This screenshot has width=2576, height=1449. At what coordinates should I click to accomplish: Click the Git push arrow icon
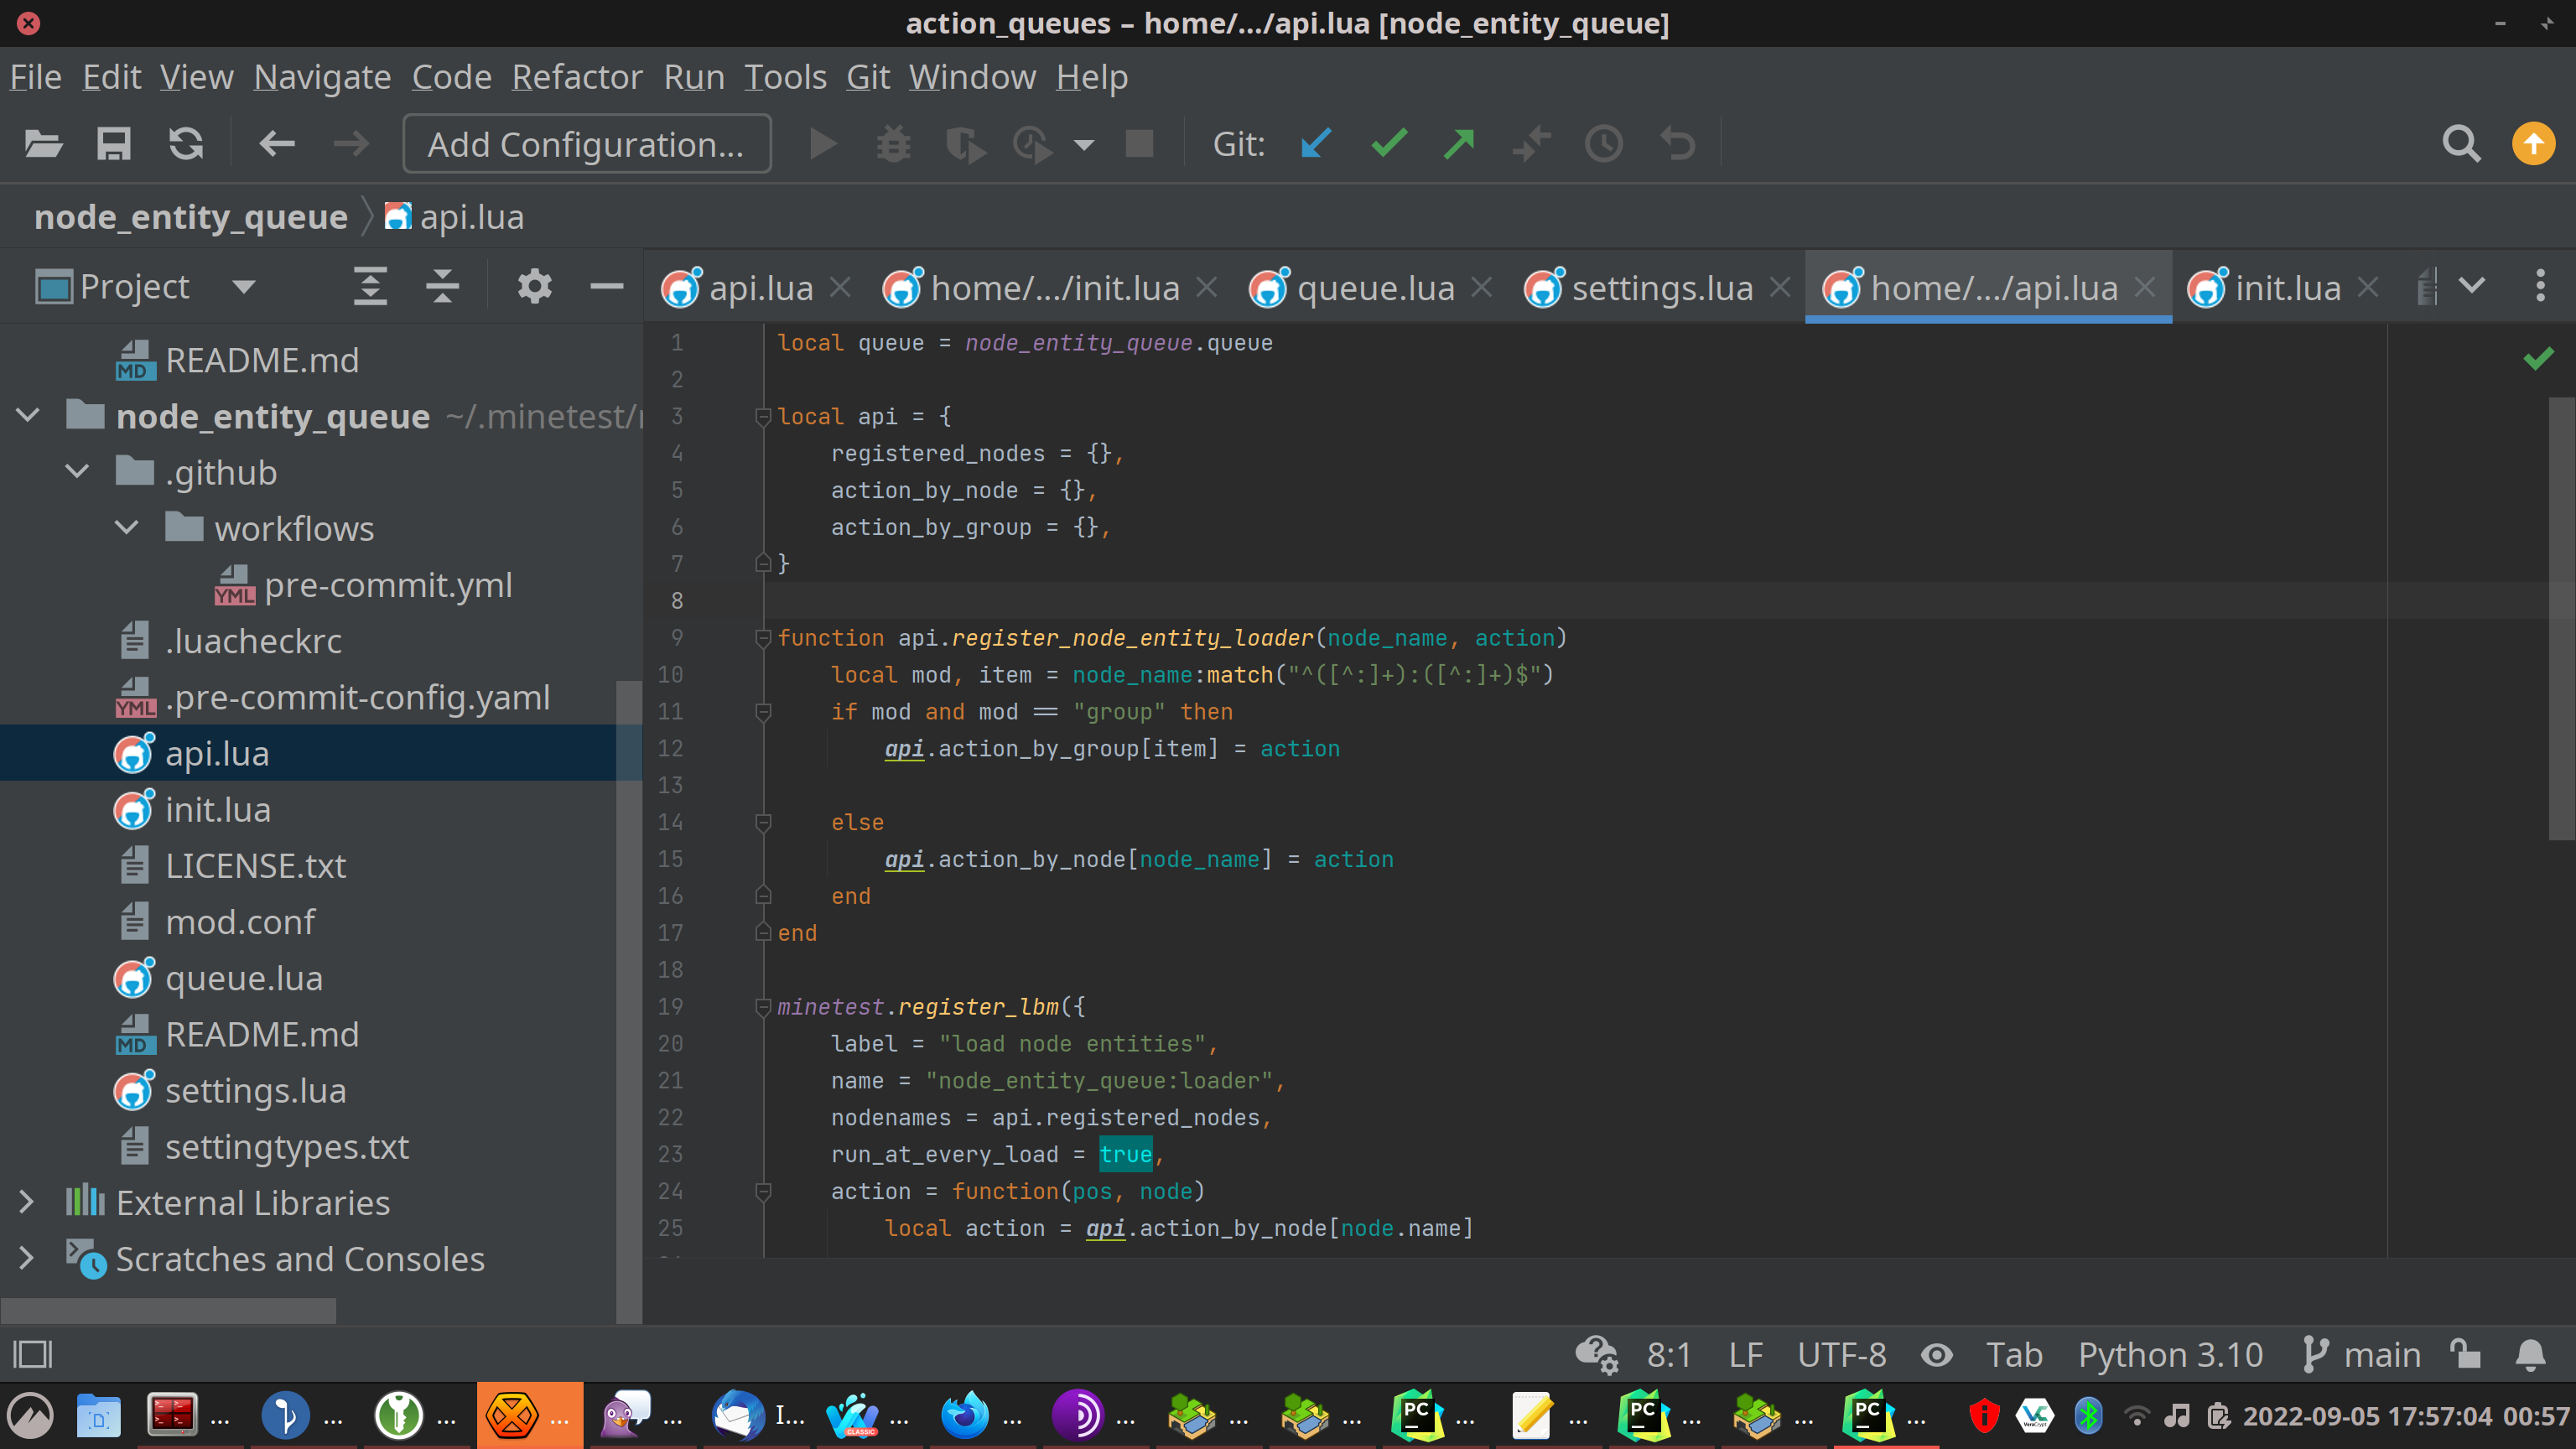(1459, 144)
